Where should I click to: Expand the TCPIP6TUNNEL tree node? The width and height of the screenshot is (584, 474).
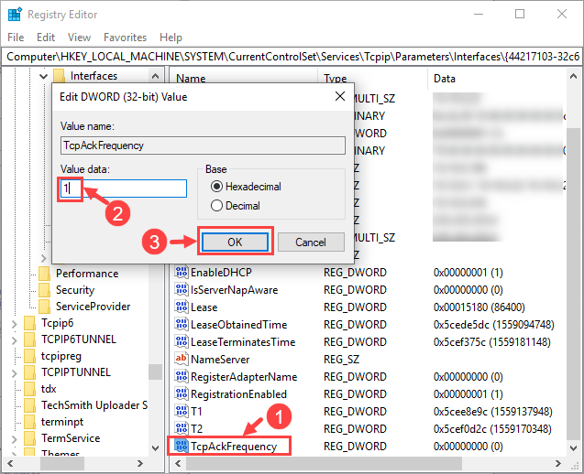click(x=14, y=340)
